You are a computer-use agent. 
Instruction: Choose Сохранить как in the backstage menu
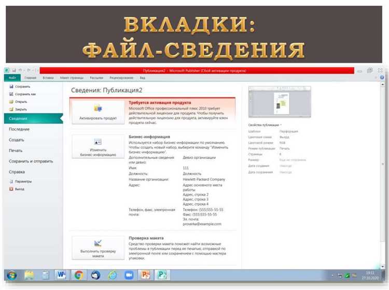click(x=23, y=94)
